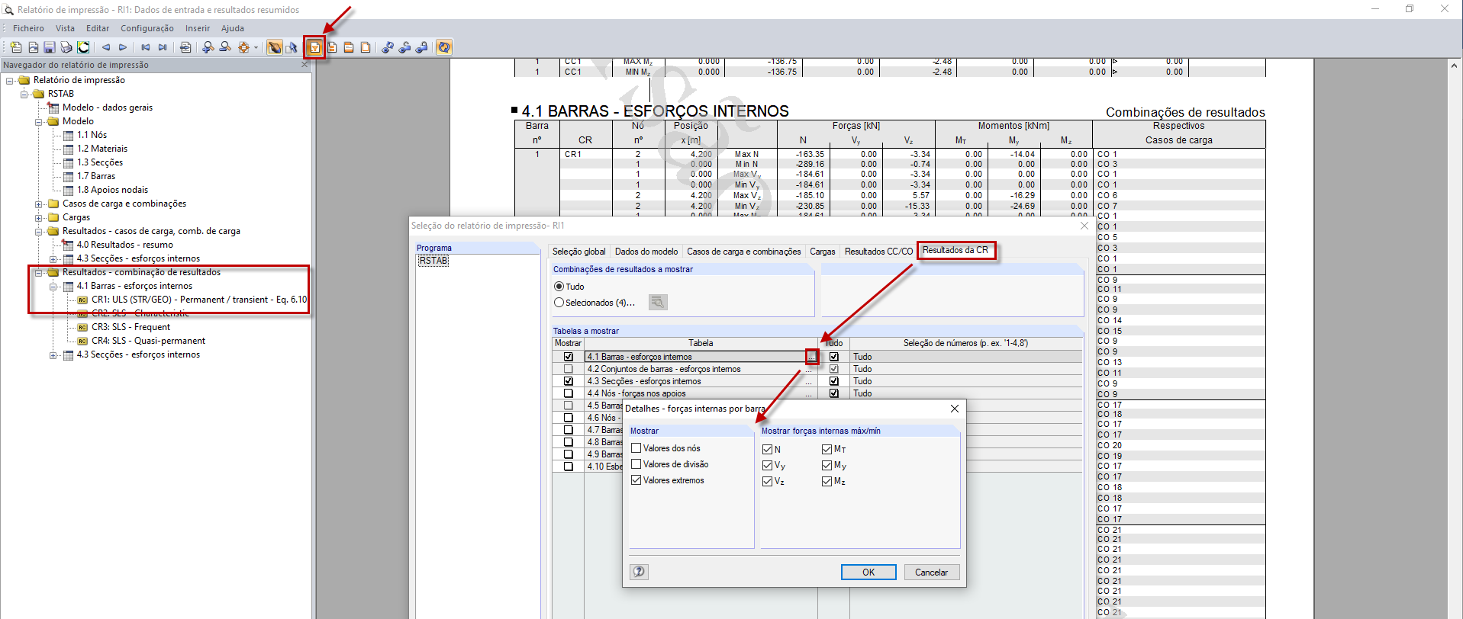Viewport: 1463px width, 619px height.
Task: Activate the arrow selection tool
Action: [292, 47]
